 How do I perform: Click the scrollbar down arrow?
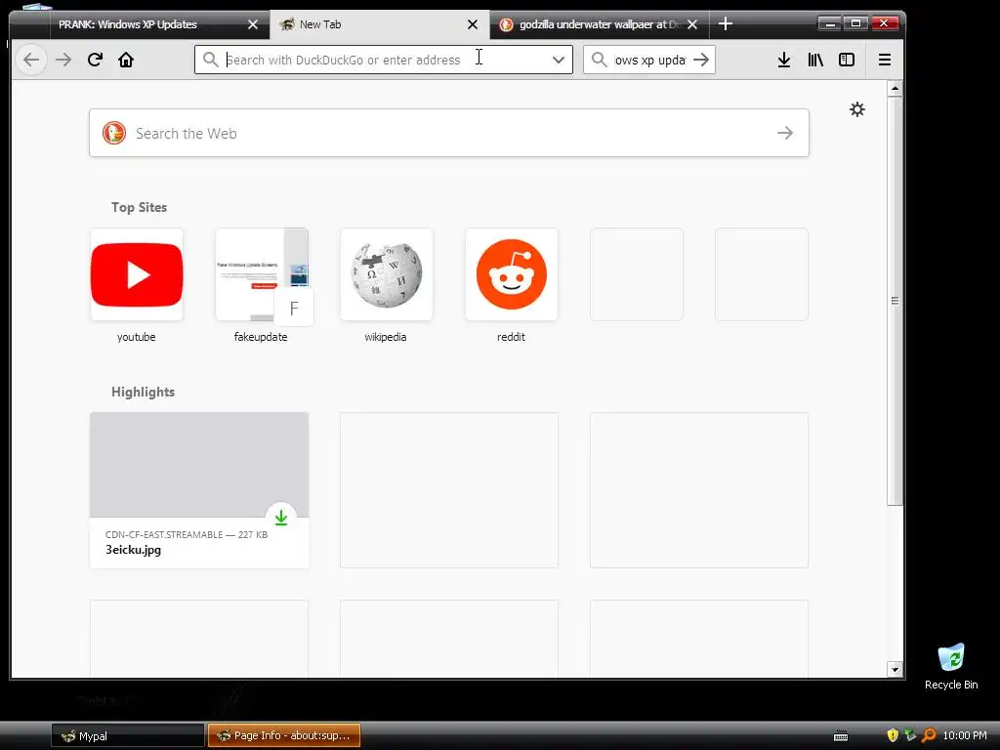[x=895, y=670]
